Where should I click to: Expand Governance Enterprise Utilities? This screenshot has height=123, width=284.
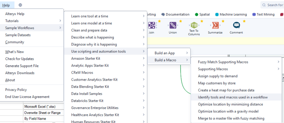click(x=105, y=108)
